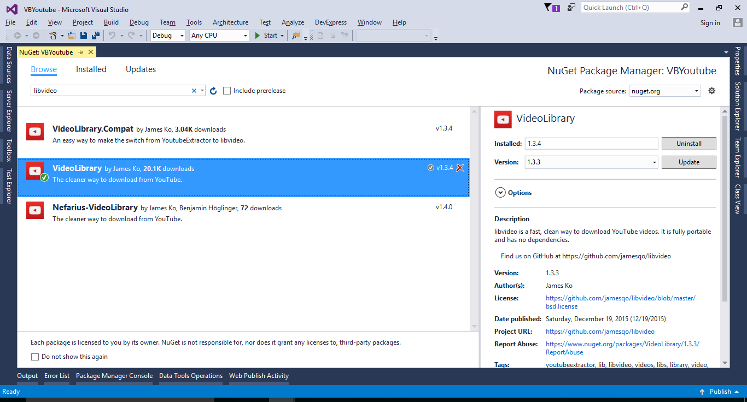Viewport: 747px width, 402px height.
Task: Open the send feedback icon
Action: (571, 8)
